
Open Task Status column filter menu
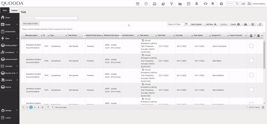pos(84,36)
